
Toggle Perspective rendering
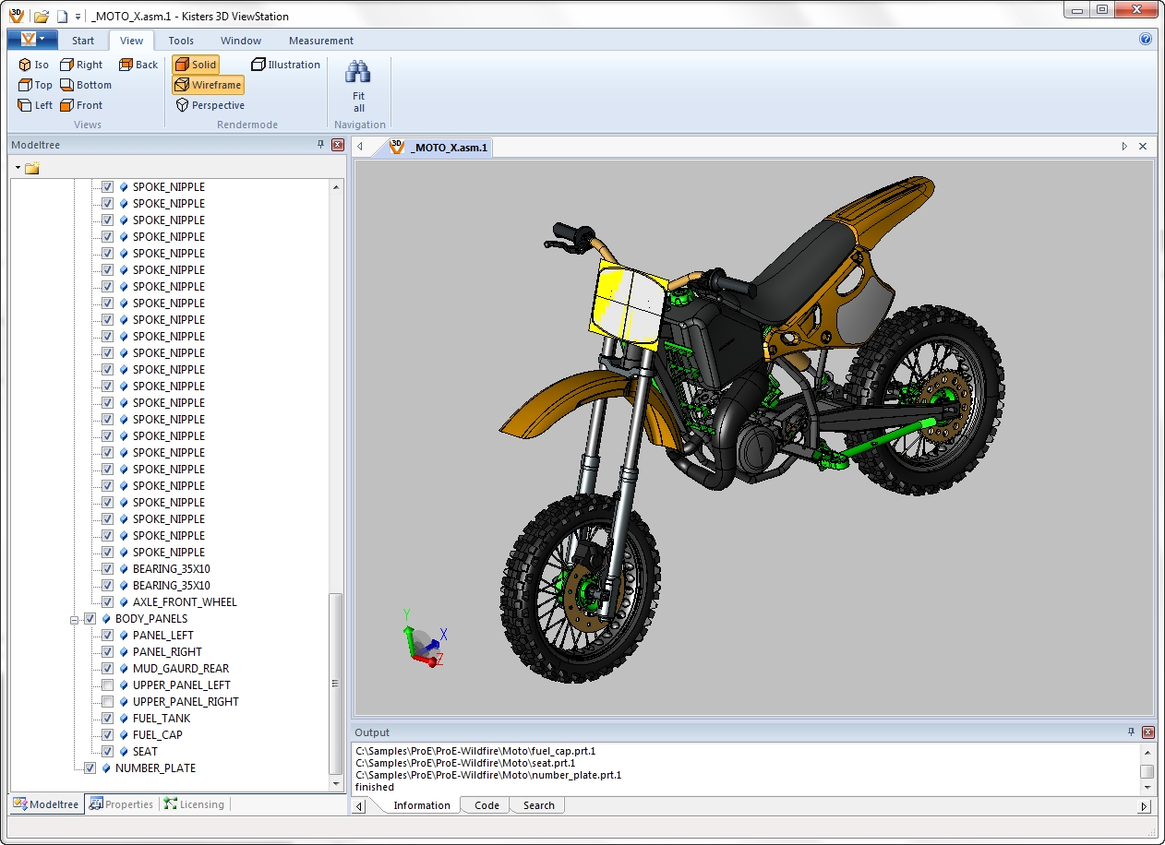pyautogui.click(x=210, y=105)
